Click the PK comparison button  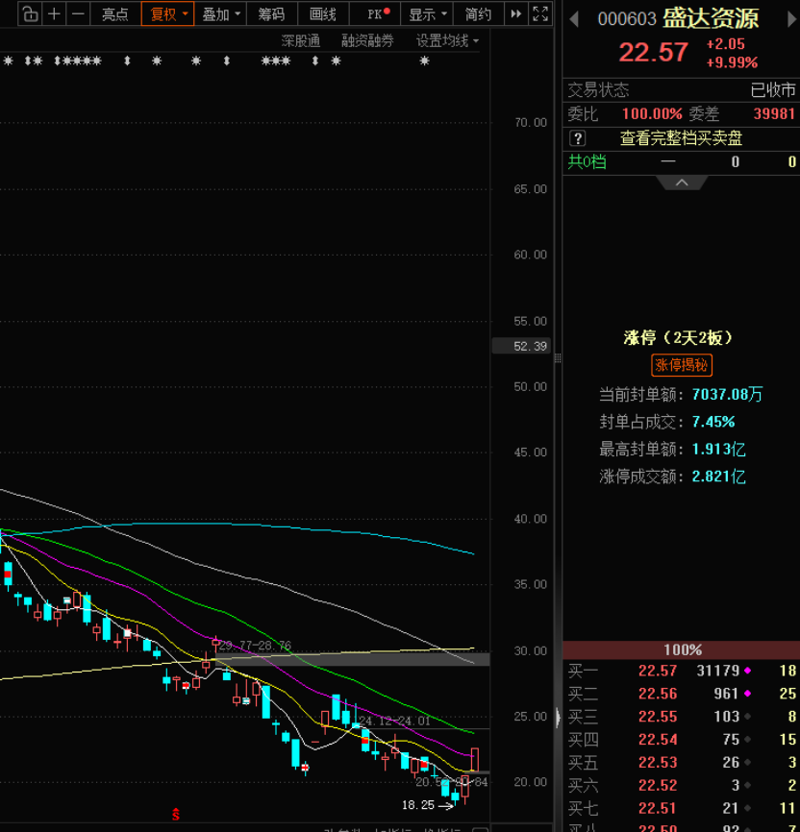pos(375,13)
